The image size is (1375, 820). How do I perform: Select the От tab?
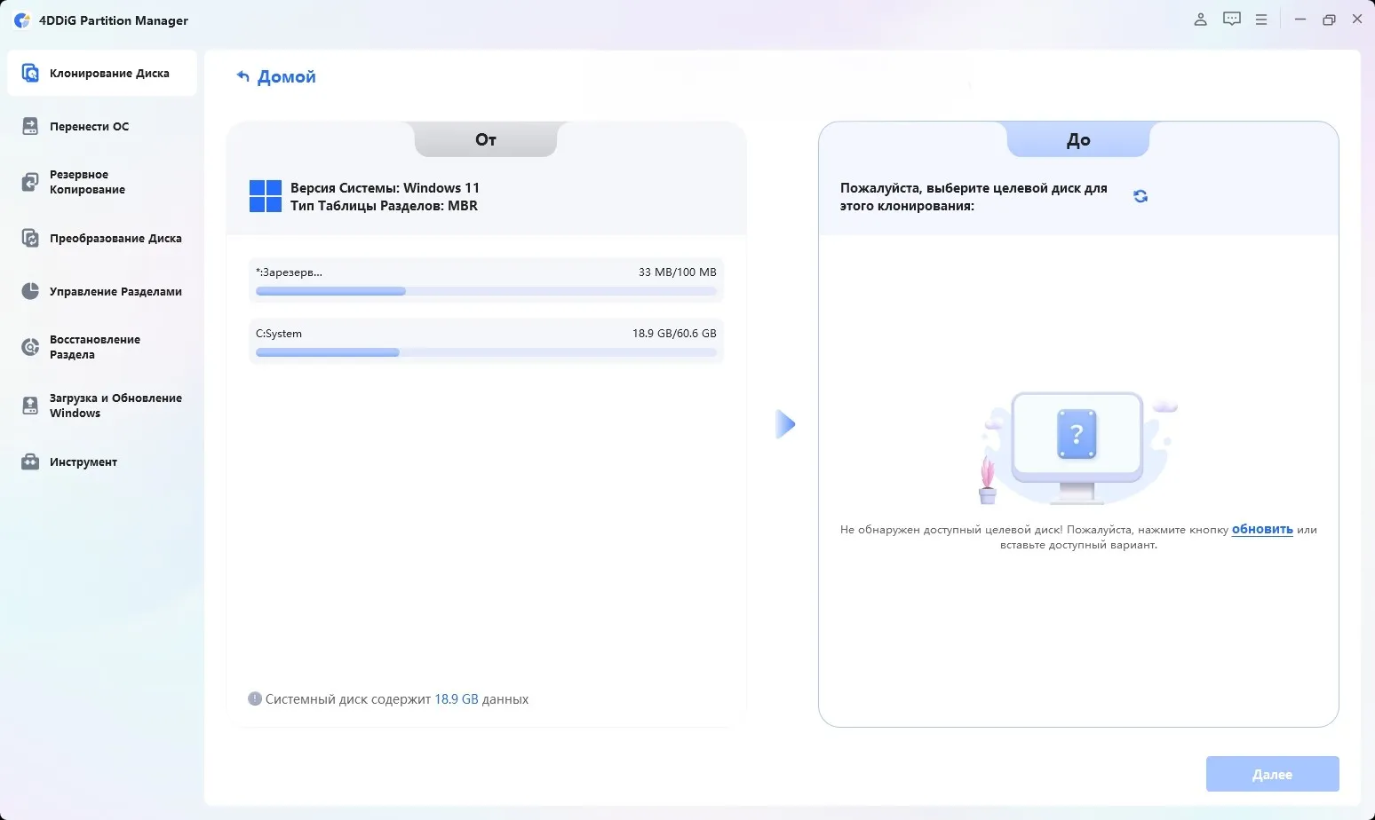486,139
